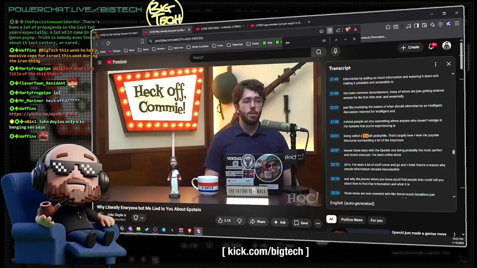Click the Save button
This screenshot has height=268, width=477.
pos(301,223)
